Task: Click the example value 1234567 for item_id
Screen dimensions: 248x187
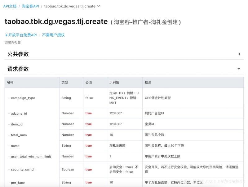Action: click(116, 124)
